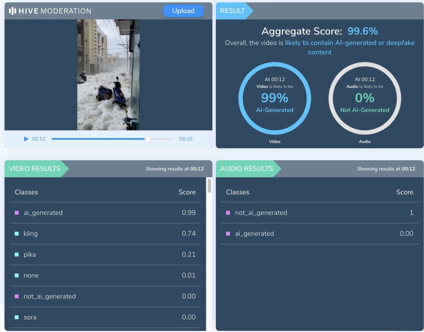Click the Aggregate Score 99.6% value
Screen dimensions: 424x332
point(363,31)
